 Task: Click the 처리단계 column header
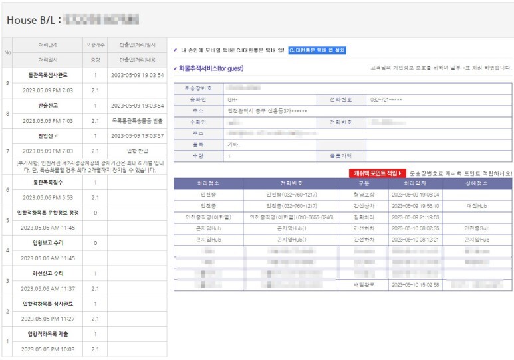click(x=48, y=45)
